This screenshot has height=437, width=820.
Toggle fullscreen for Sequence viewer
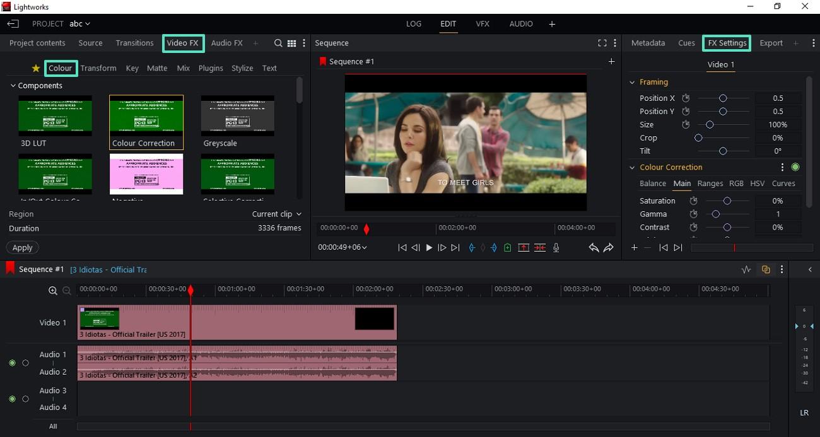coord(602,43)
